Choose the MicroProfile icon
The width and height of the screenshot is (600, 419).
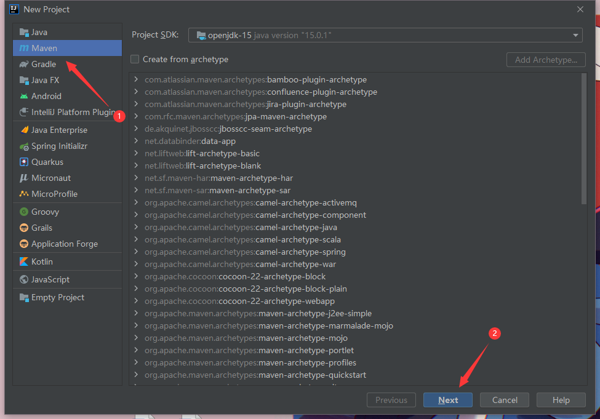[24, 194]
